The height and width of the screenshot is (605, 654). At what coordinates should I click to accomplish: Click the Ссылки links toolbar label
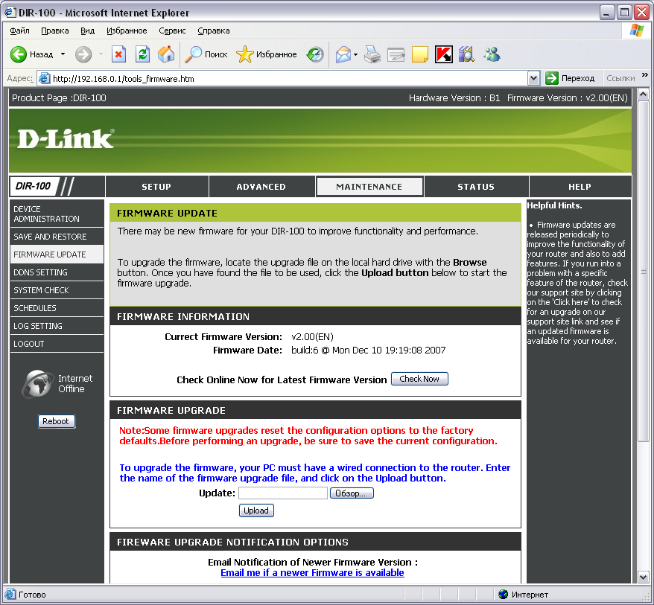[x=620, y=78]
